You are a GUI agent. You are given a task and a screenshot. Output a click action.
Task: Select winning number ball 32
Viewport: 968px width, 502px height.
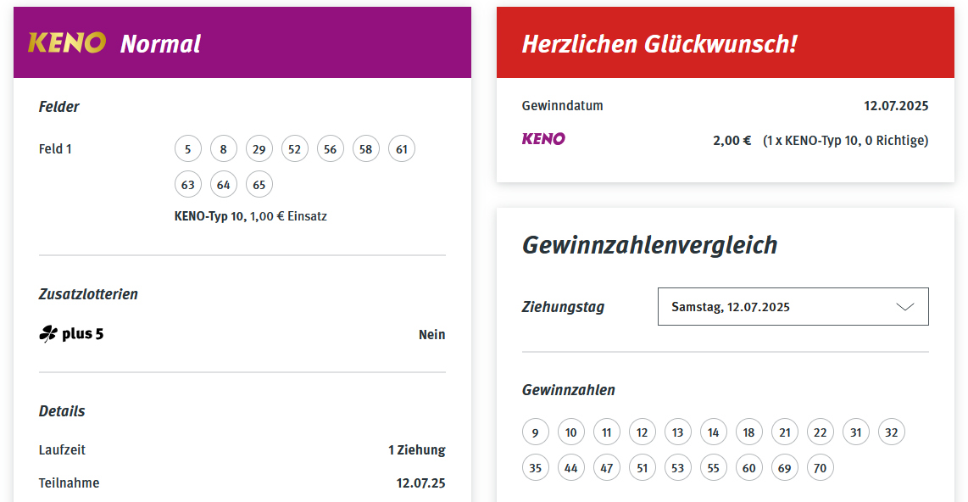892,432
